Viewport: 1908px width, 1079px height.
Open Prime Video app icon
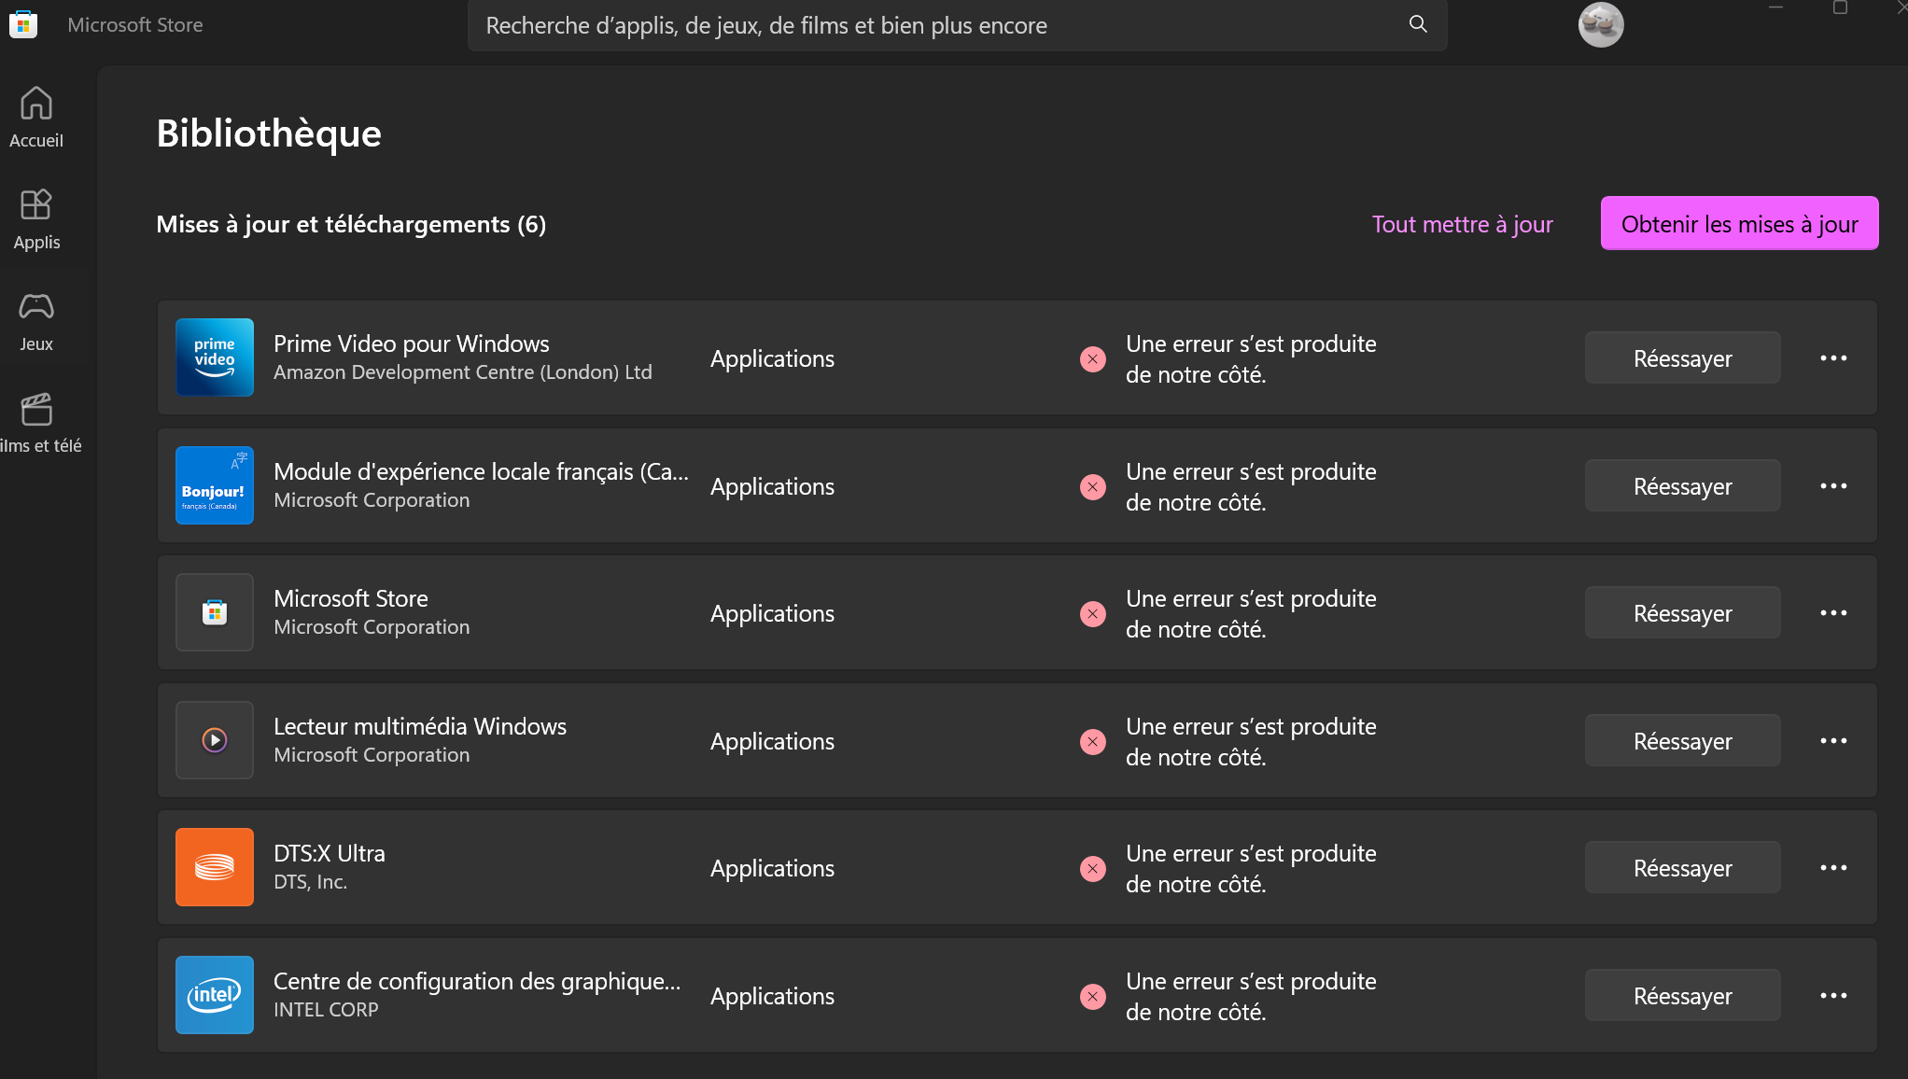pyautogui.click(x=215, y=357)
